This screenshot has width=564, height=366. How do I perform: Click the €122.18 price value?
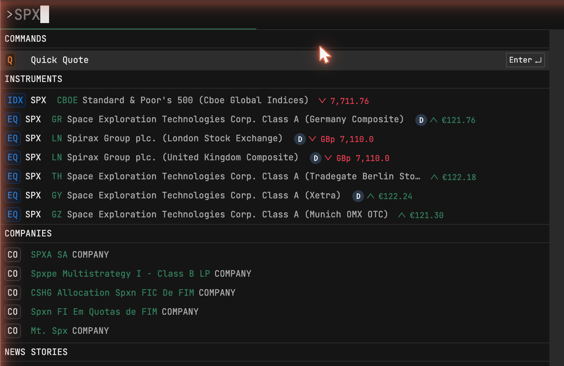(459, 177)
